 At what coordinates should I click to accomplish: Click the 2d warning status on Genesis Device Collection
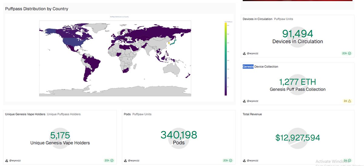tap(347, 101)
